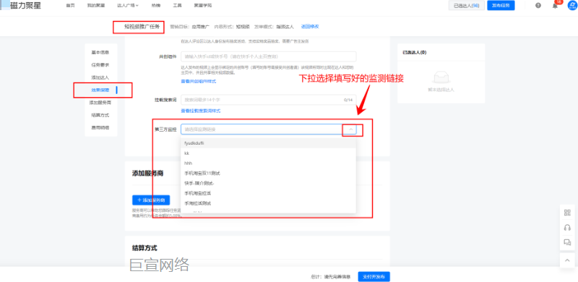Jump to the 结算方式 sidebar section
Viewport: 578px width, 282px height.
(100, 115)
